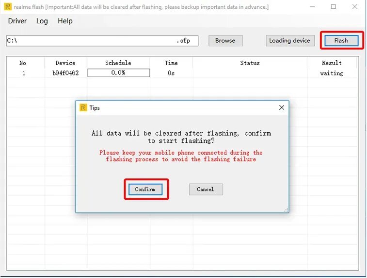Click the 'Status' column header
The width and height of the screenshot is (367, 278).
coord(250,63)
